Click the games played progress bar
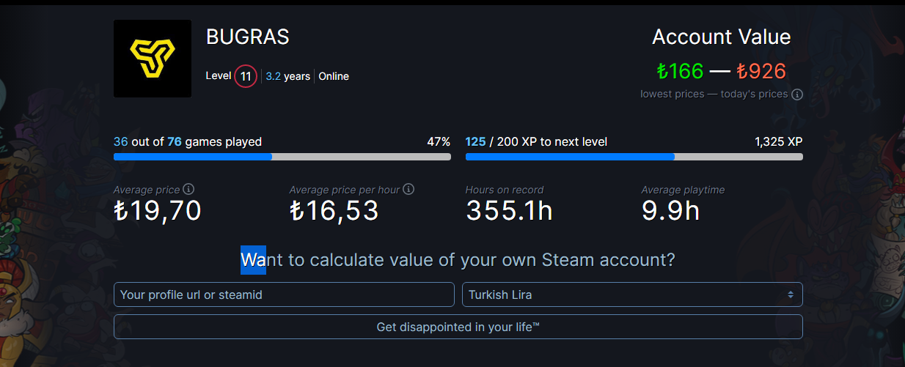This screenshot has height=367, width=905. click(x=282, y=157)
